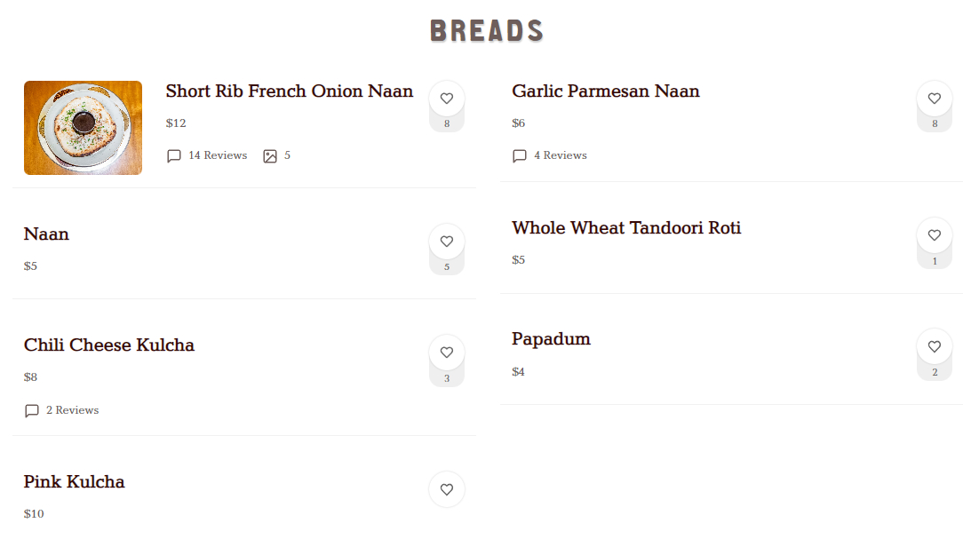Click the Papadum heart icon
This screenshot has width=963, height=547.
[x=935, y=346]
